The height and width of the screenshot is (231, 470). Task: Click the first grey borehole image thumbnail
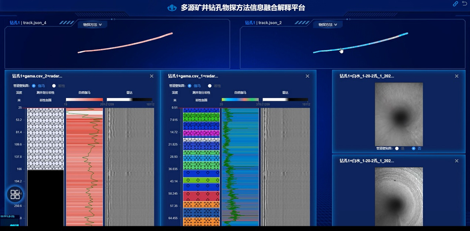click(399, 114)
